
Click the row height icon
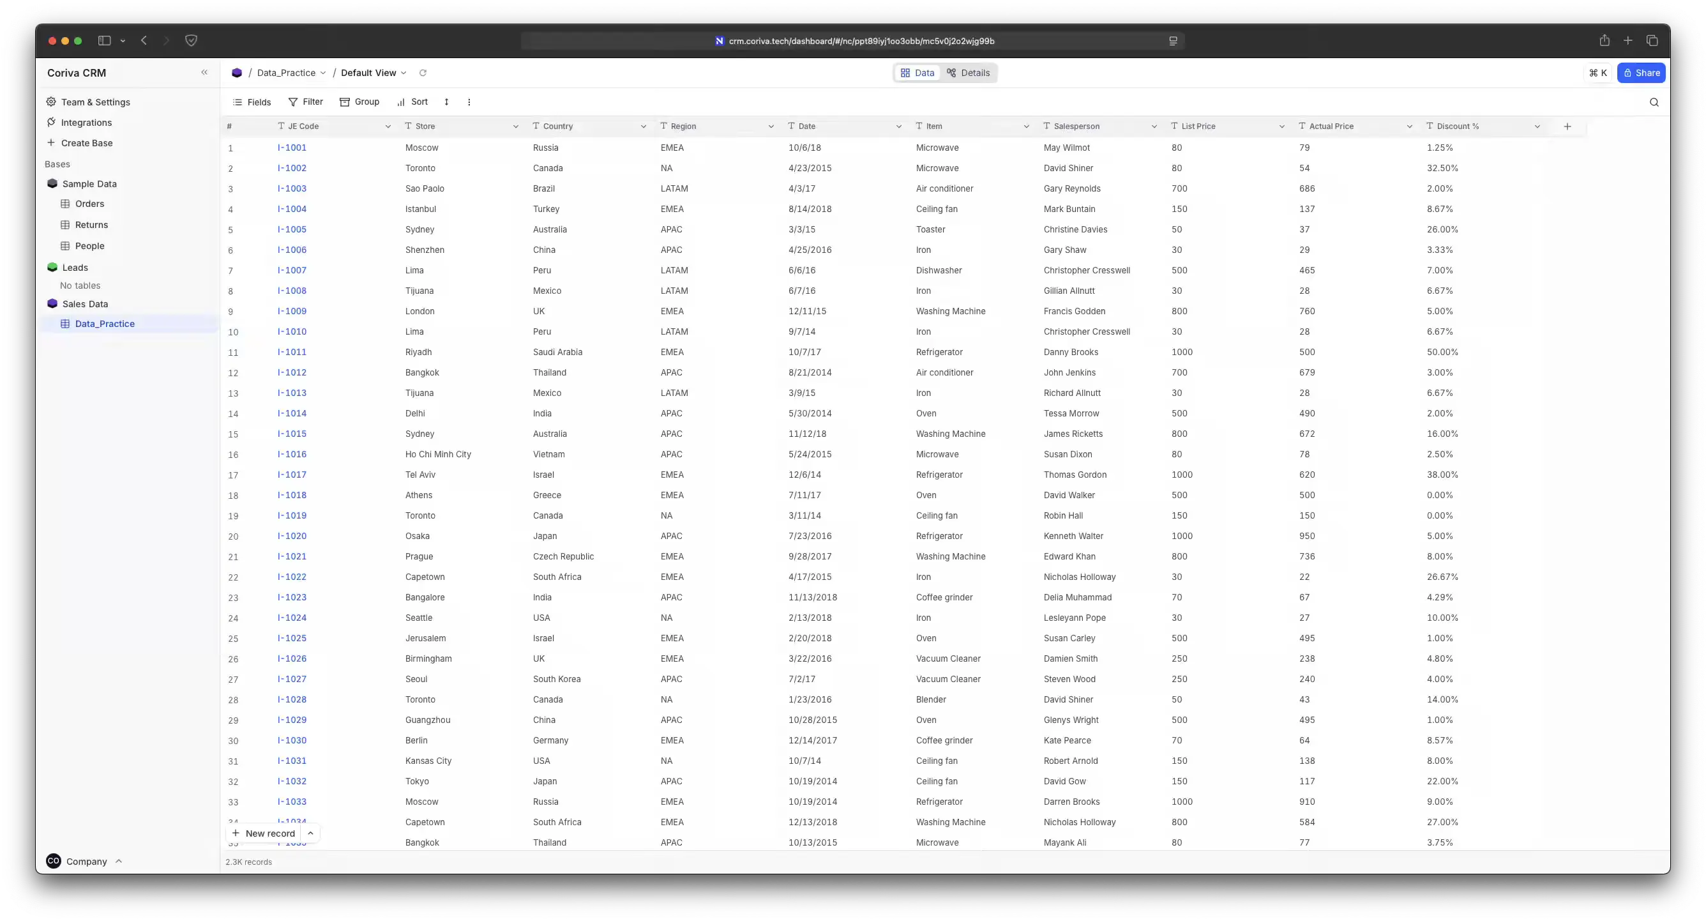(446, 102)
